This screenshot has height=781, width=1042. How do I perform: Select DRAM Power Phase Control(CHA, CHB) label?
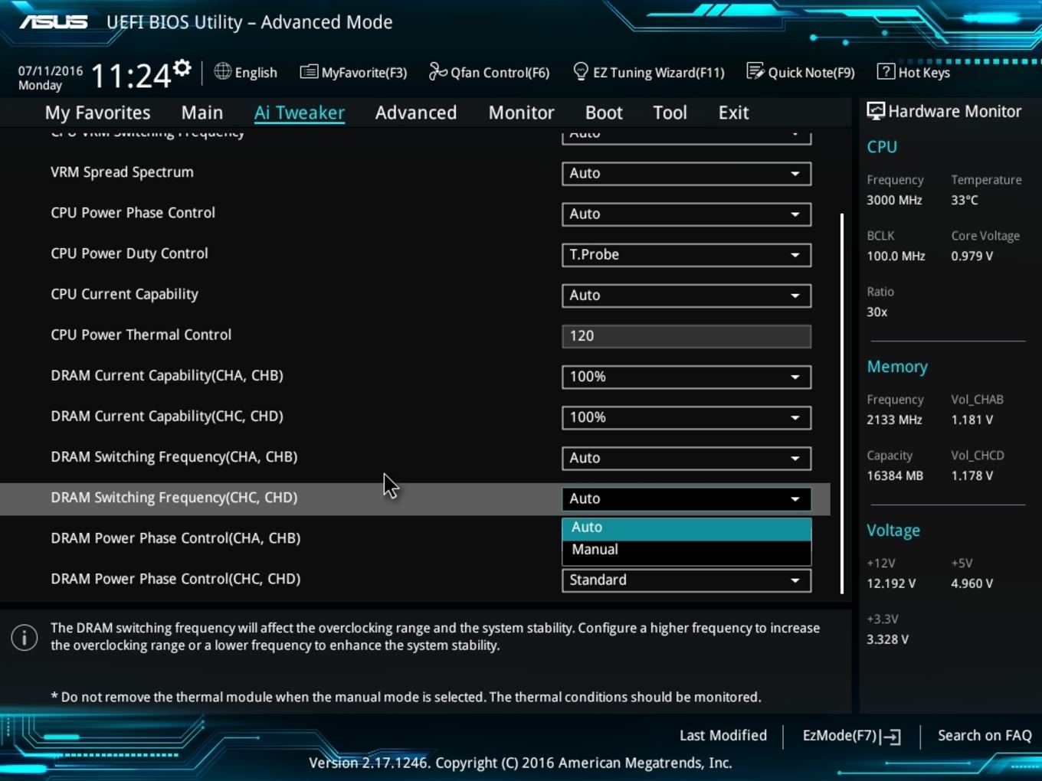[x=175, y=538]
